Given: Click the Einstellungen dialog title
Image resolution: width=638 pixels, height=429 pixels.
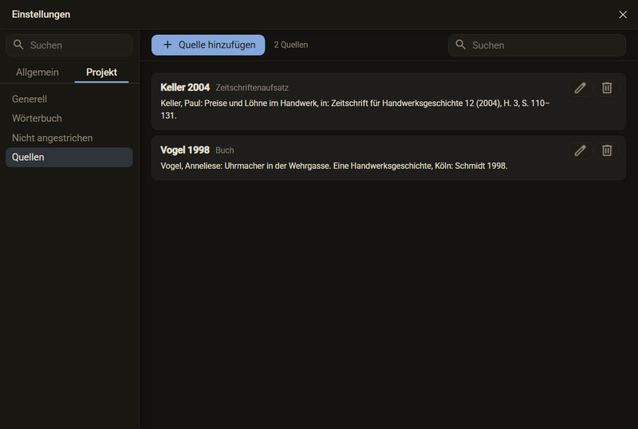Looking at the screenshot, I should (x=41, y=14).
